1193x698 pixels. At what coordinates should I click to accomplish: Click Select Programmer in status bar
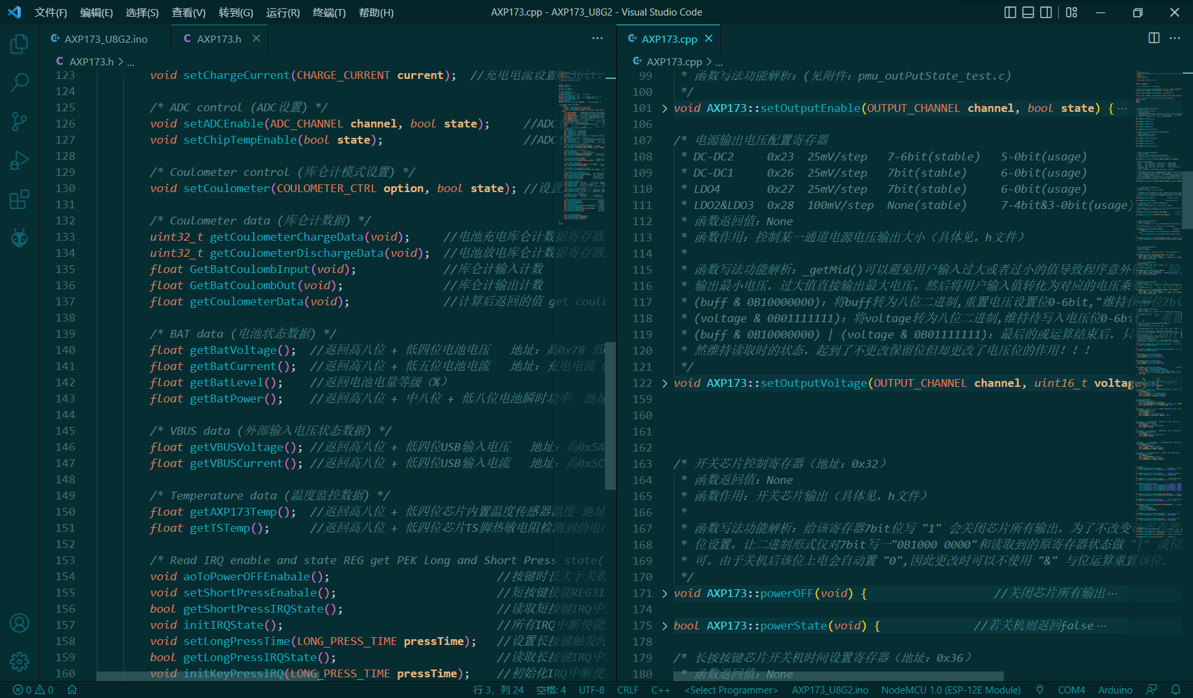pyautogui.click(x=731, y=690)
